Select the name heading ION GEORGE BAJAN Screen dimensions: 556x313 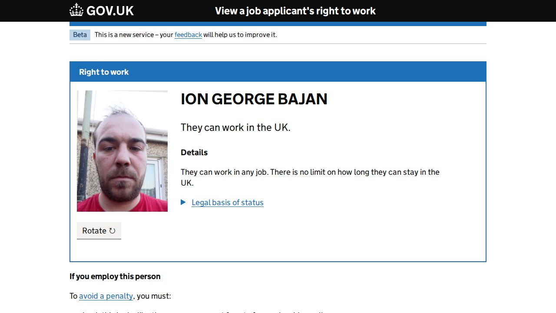(x=254, y=99)
